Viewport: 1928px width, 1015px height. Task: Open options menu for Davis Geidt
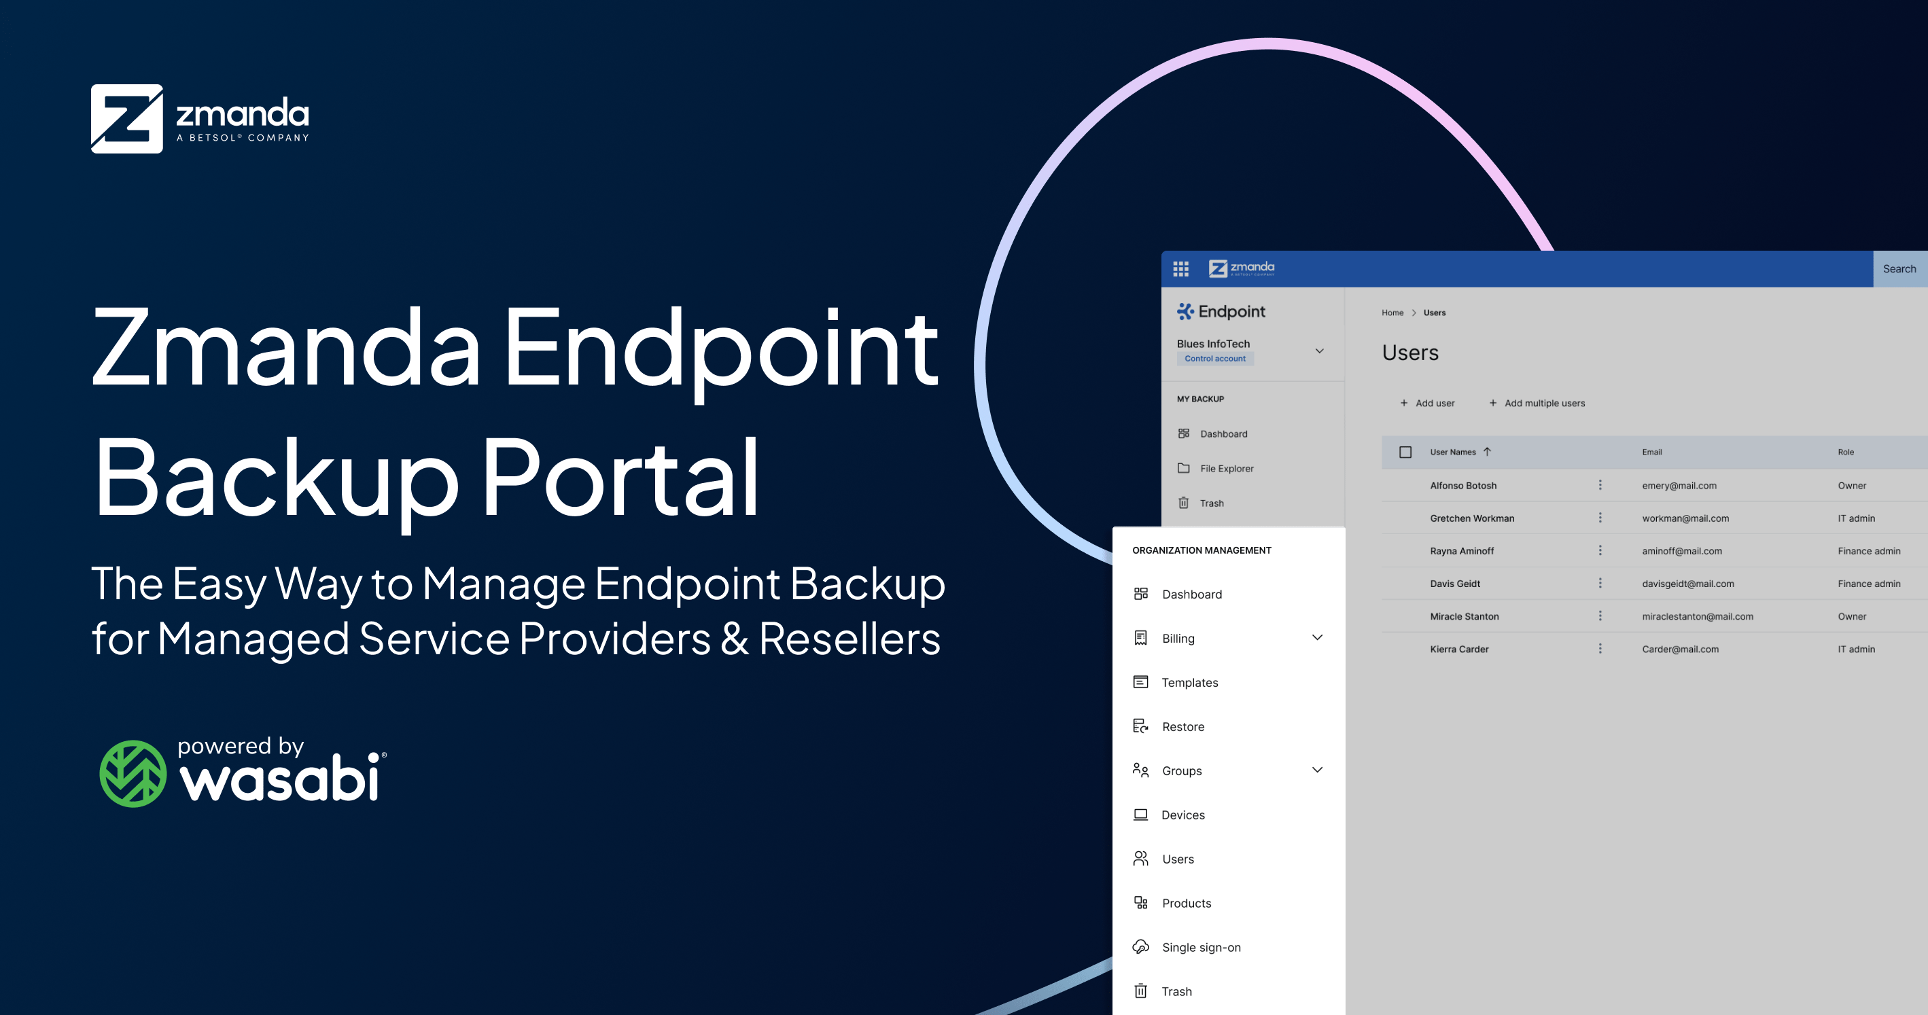click(x=1600, y=584)
